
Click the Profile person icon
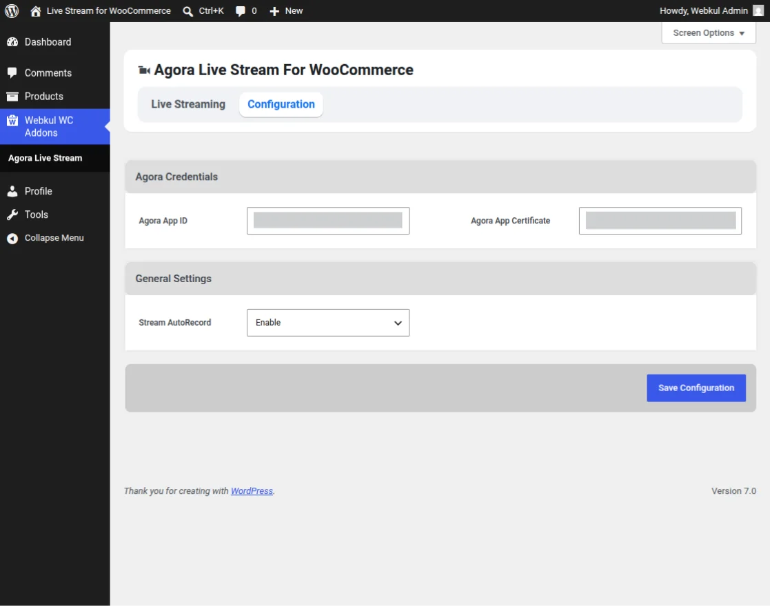12,192
